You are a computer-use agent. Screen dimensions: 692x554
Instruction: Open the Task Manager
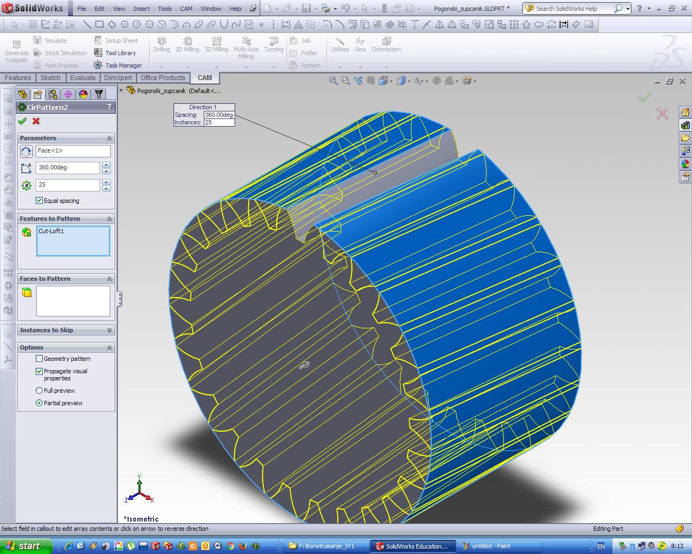point(117,65)
